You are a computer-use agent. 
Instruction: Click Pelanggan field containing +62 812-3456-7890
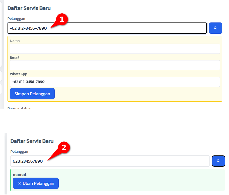tap(107, 28)
